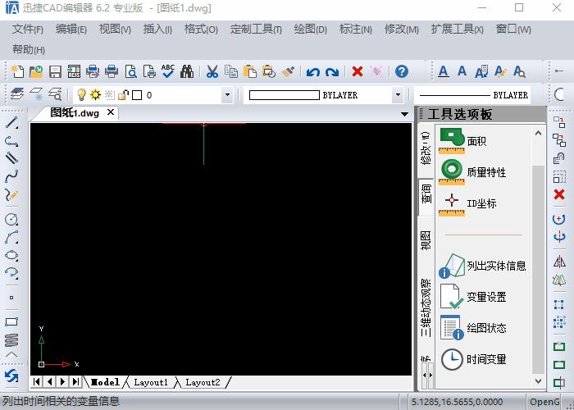This screenshot has width=574, height=410.
Task: Open the BYLAYER color dropdown
Action: coord(398,95)
